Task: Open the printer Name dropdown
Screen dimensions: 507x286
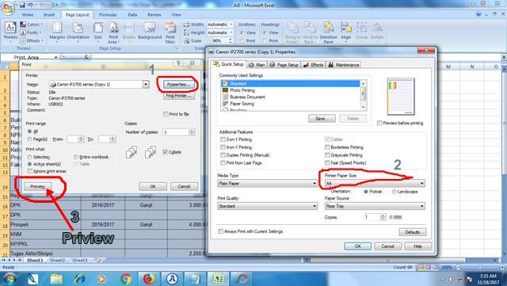Action: (146, 85)
